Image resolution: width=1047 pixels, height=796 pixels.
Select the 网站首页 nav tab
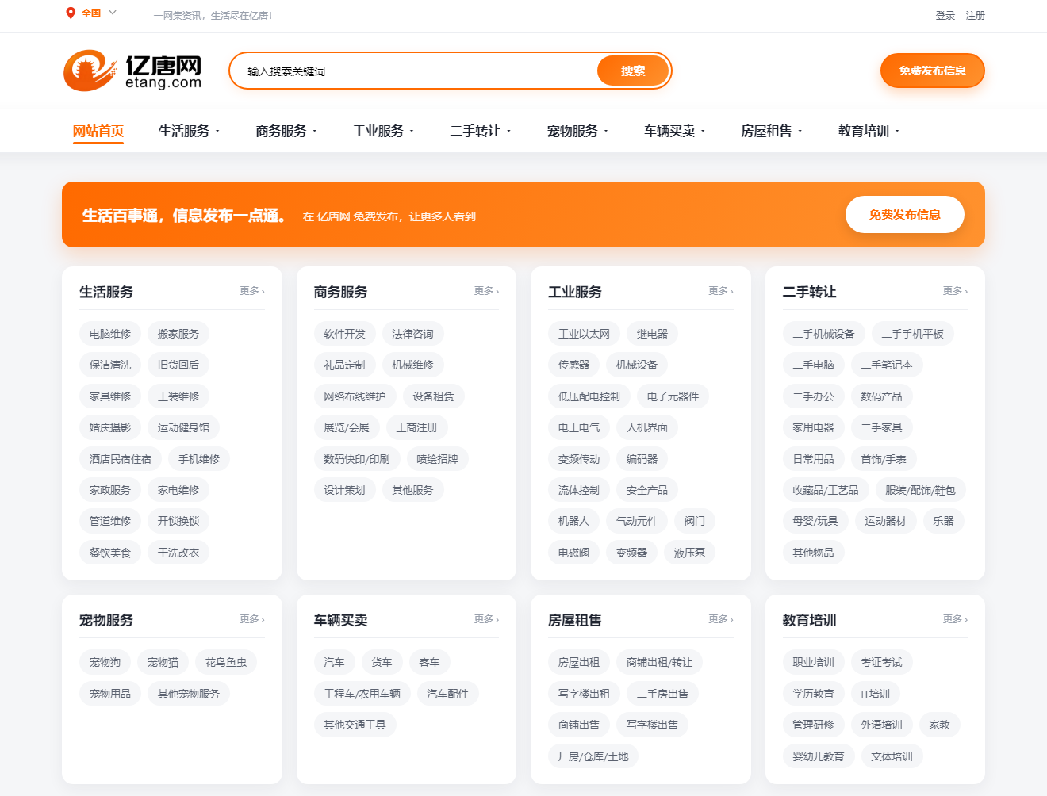[98, 132]
